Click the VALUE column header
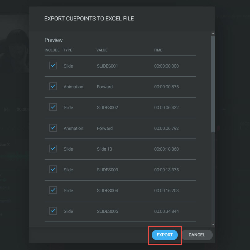250x250 pixels. point(102,50)
